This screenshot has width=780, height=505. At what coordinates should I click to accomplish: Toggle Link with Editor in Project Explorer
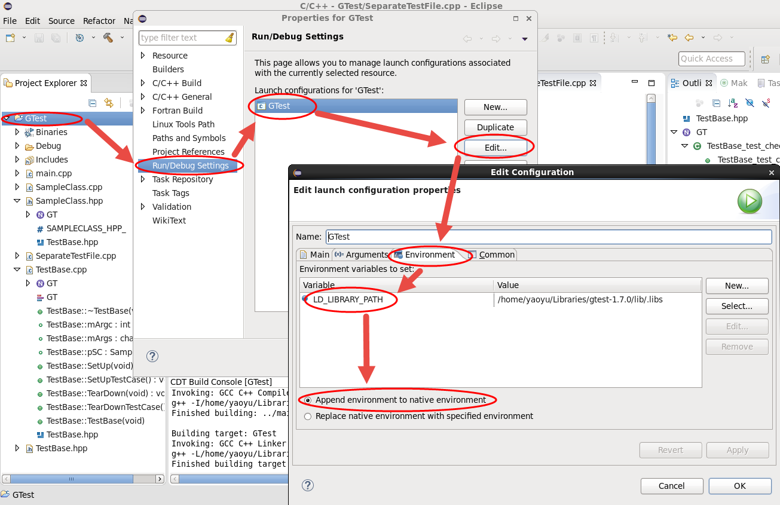pyautogui.click(x=109, y=103)
